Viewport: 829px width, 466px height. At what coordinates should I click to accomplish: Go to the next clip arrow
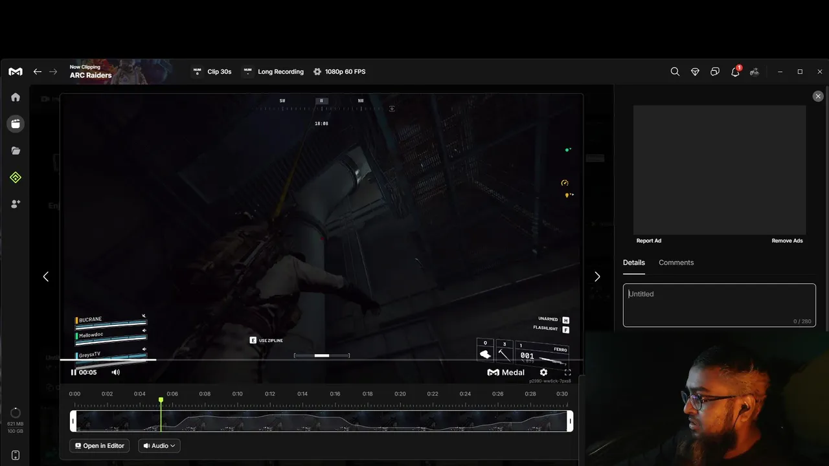(x=597, y=276)
